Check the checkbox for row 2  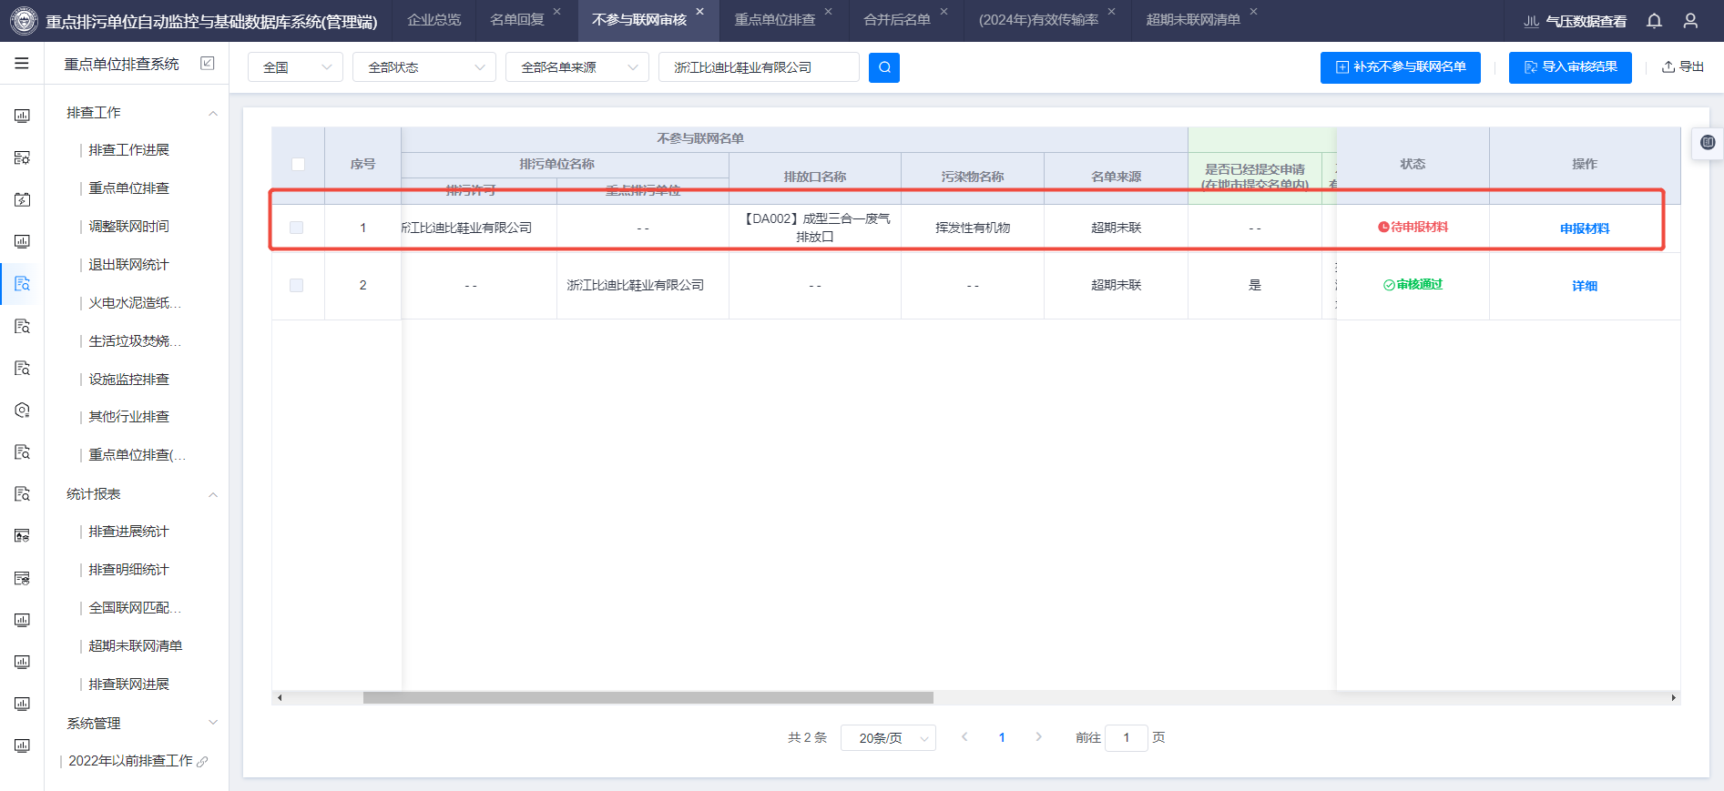coord(297,286)
